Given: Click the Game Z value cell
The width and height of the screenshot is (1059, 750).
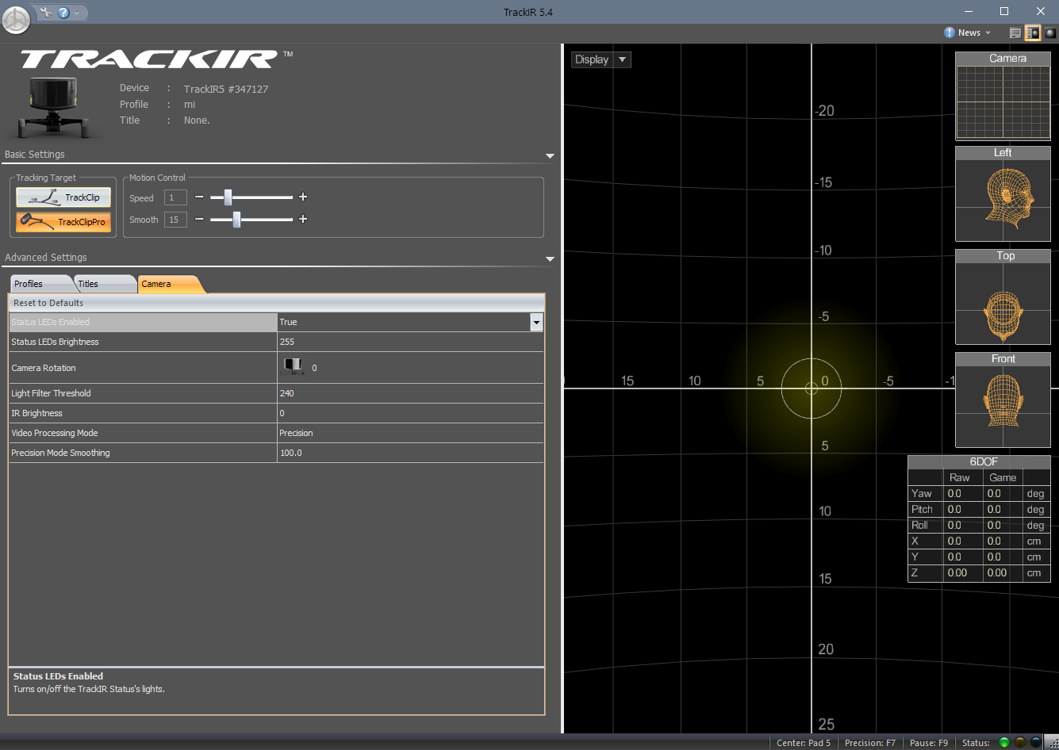Looking at the screenshot, I should (1003, 572).
